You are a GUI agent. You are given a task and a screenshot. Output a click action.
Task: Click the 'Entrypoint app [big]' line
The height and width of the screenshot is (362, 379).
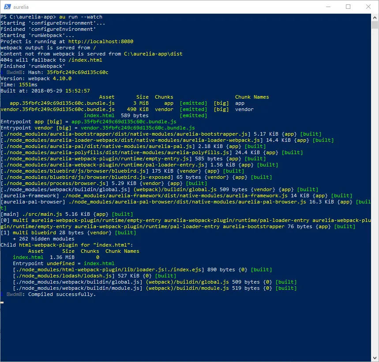click(x=89, y=122)
